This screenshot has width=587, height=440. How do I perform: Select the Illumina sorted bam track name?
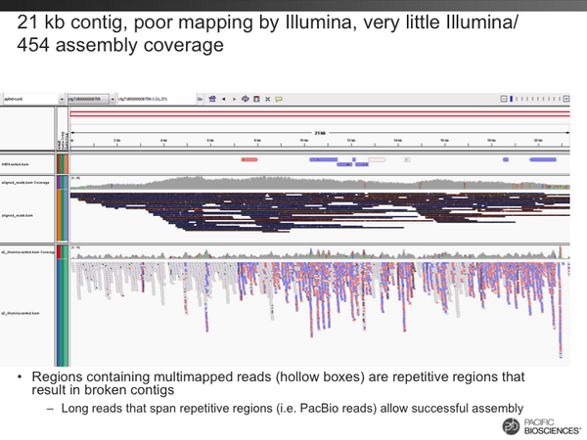21,313
